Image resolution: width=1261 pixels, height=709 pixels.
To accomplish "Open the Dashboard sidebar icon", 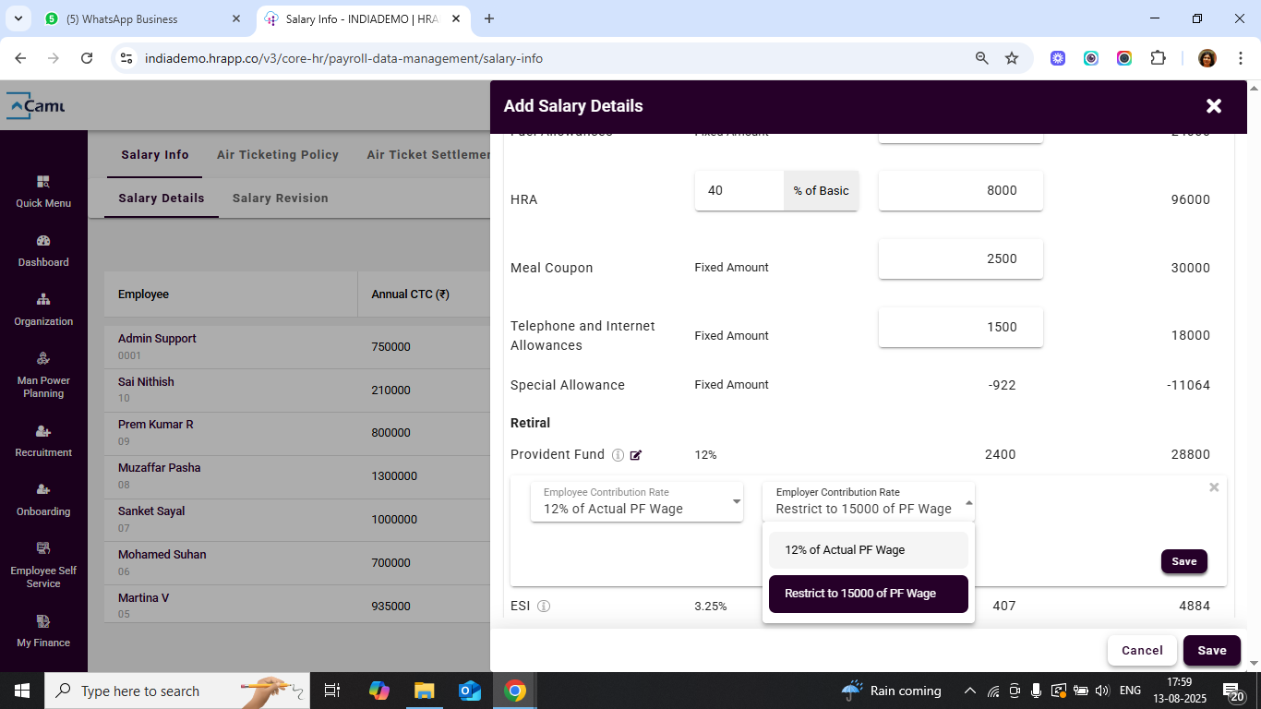I will [x=43, y=250].
